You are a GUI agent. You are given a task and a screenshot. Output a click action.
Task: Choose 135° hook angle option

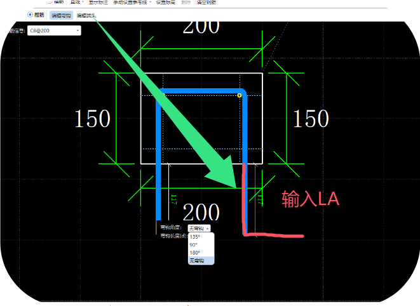coord(201,237)
